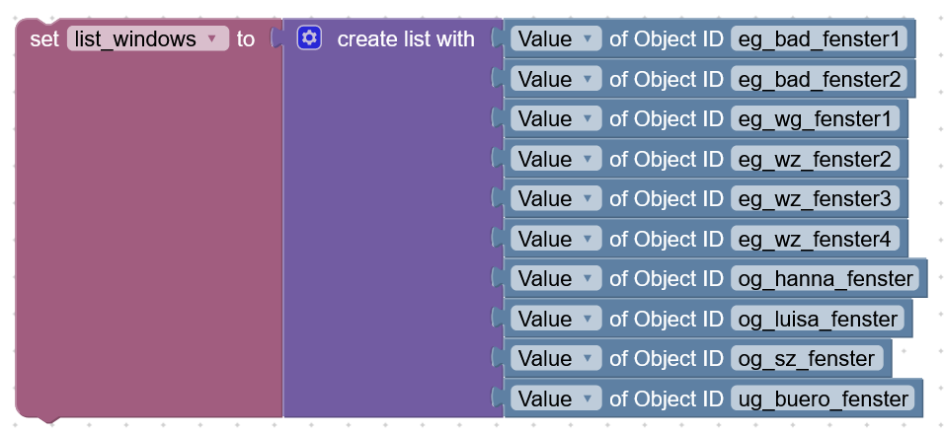944x435 pixels.
Task: Select the og_hanna_fenster Object ID field
Action: click(826, 279)
